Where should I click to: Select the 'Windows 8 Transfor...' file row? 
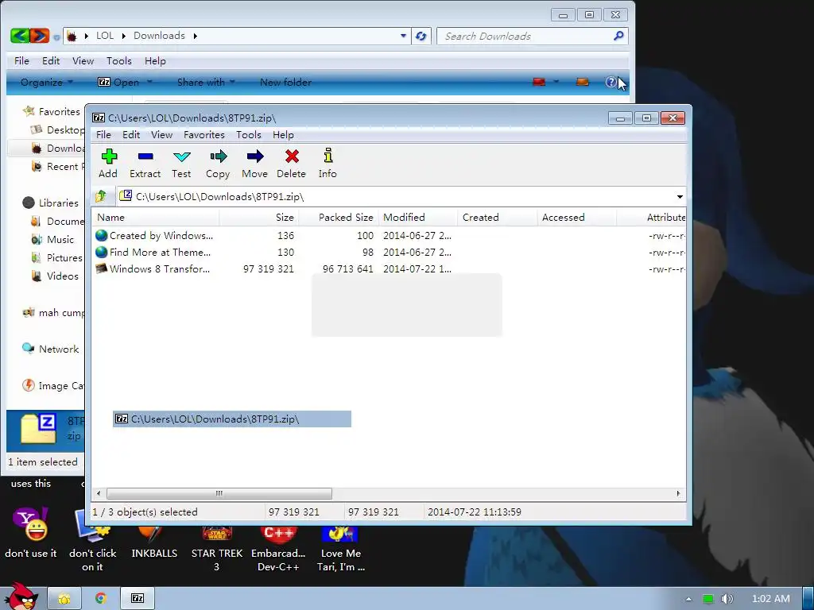(x=389, y=268)
